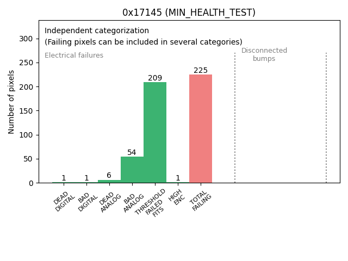
Task: Click the Electrical failures annotation
Action: point(74,55)
